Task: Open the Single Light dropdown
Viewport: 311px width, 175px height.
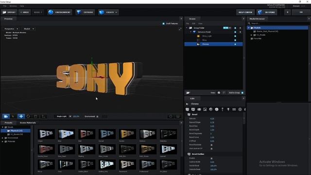Action: coord(63,117)
